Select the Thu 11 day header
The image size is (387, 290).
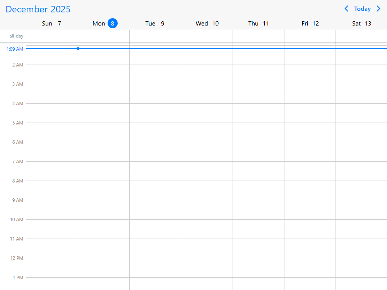point(259,24)
